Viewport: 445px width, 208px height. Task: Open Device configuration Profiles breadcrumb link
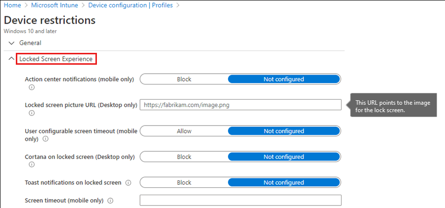tap(131, 5)
